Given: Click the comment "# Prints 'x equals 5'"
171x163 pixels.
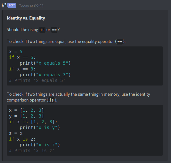Looking at the screenshot, I should pos(37,80).
